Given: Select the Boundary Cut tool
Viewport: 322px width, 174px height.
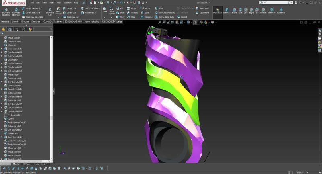Looking at the screenshot, I should coord(71,17).
